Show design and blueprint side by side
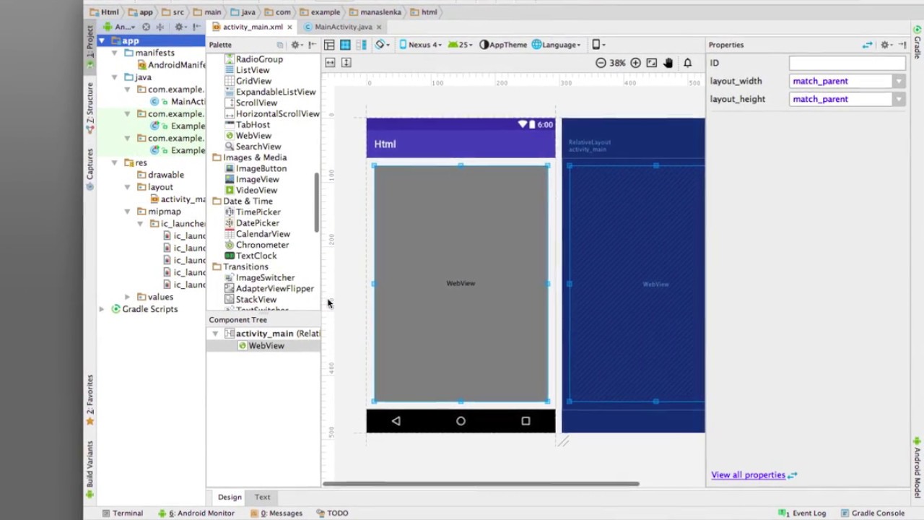This screenshot has height=520, width=924. point(361,45)
